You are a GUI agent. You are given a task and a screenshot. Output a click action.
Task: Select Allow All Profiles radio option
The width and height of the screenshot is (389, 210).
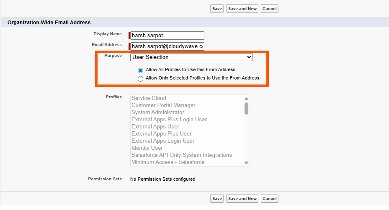click(x=140, y=70)
